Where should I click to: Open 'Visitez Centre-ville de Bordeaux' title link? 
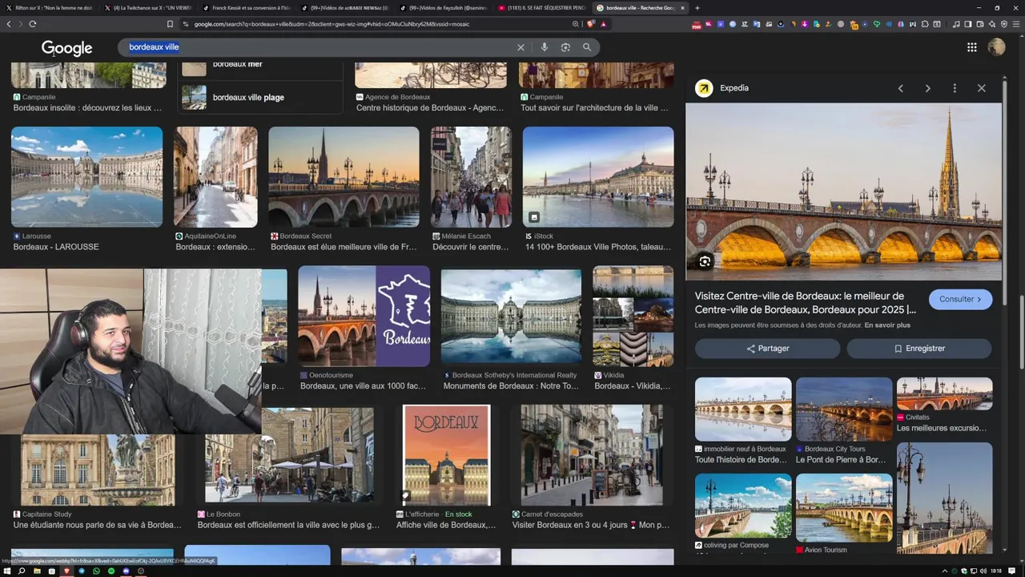click(x=806, y=303)
